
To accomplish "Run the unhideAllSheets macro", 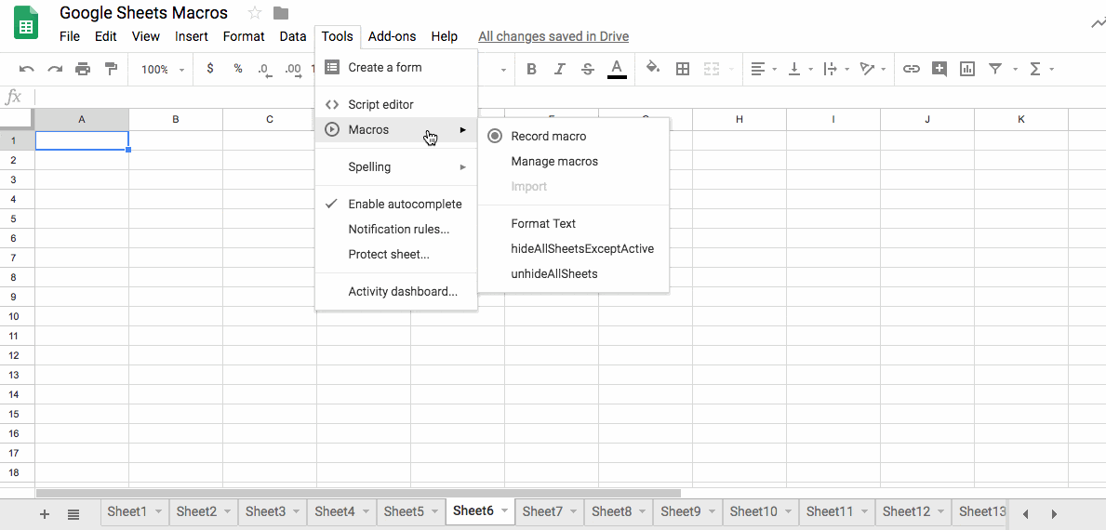I will [573, 273].
